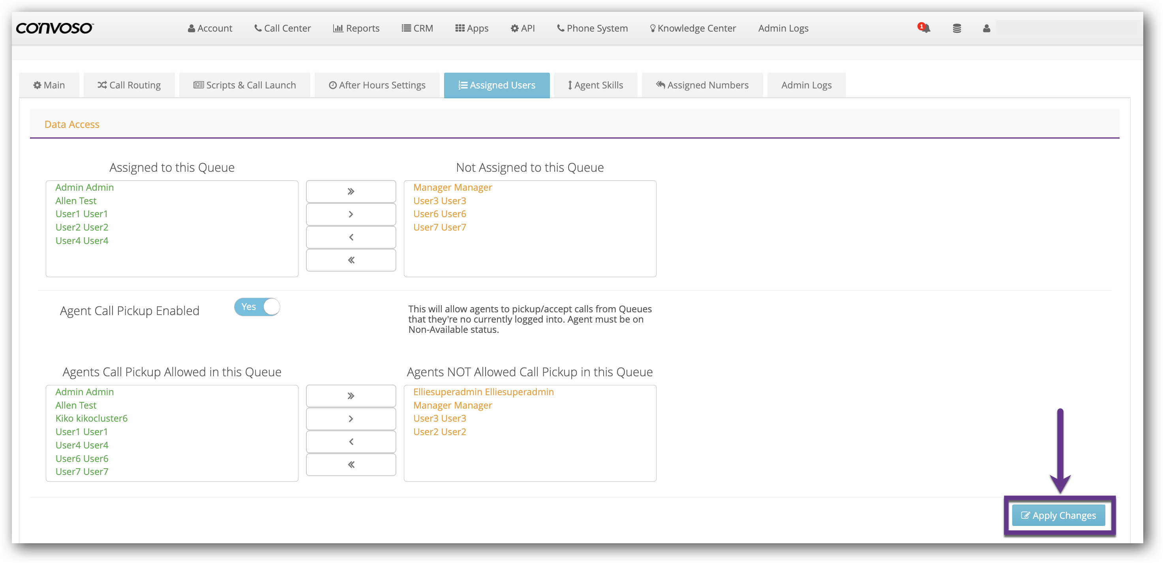Select User6 User6 in Call Pickup Allowed list

coord(82,459)
